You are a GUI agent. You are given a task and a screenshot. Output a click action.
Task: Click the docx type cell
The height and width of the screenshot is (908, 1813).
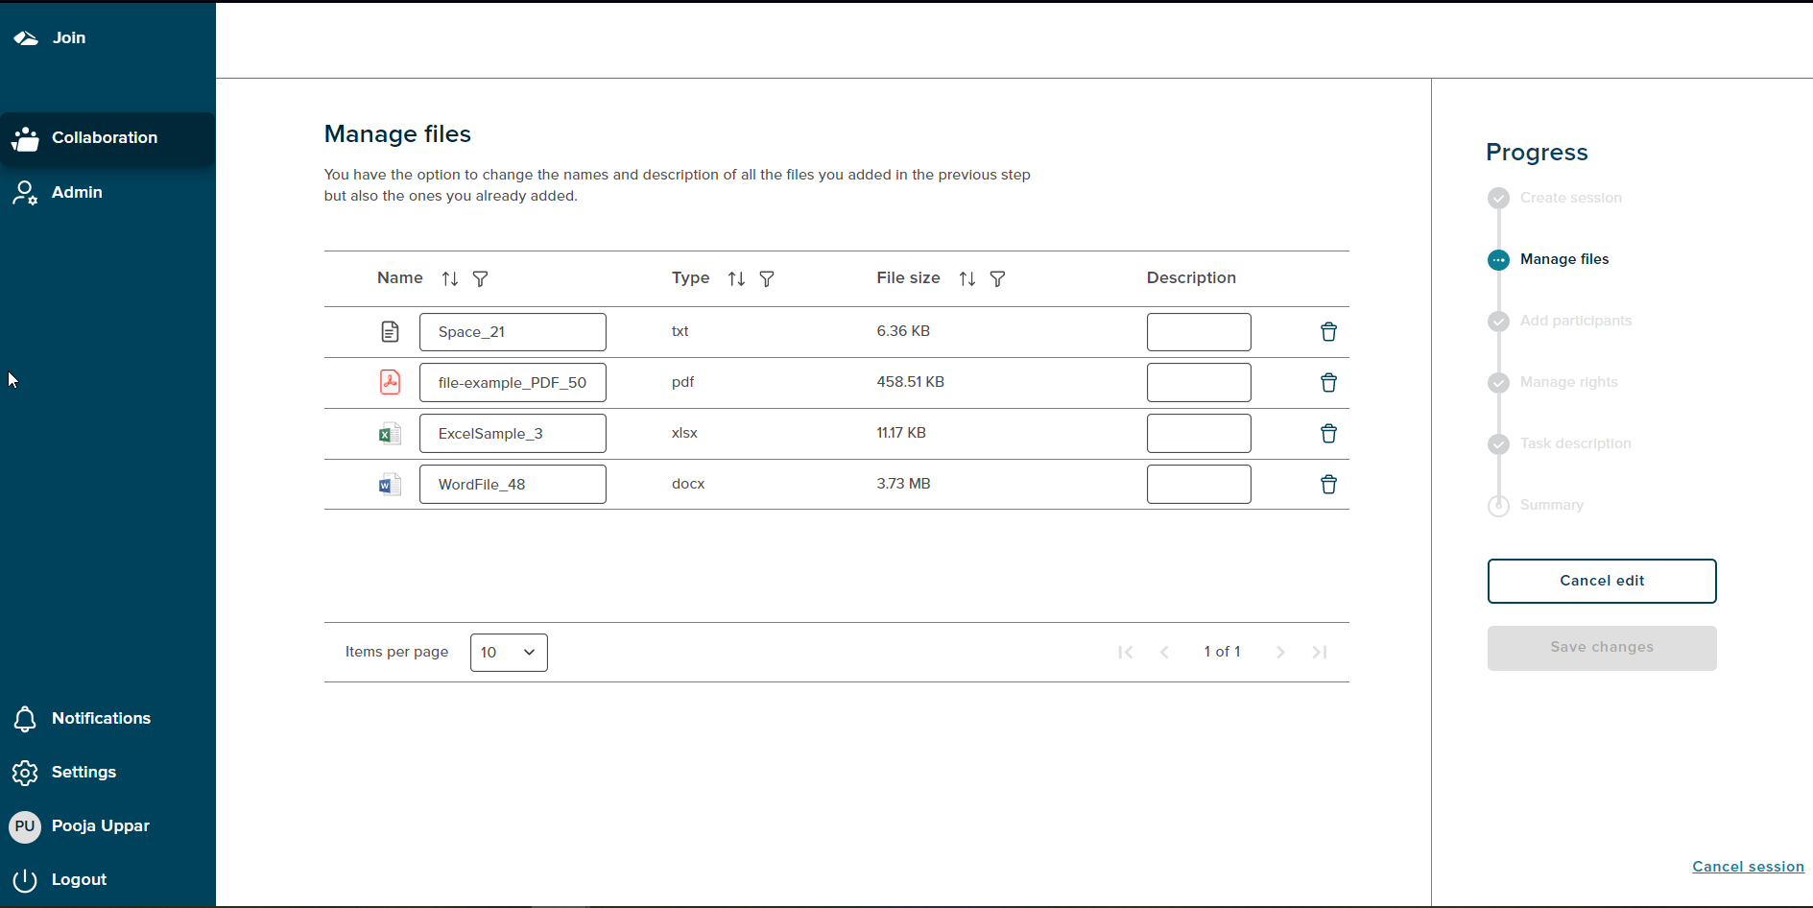(x=688, y=484)
